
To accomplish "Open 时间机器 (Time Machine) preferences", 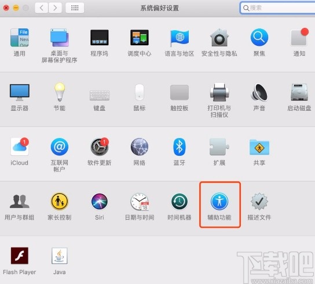I will pos(180,201).
